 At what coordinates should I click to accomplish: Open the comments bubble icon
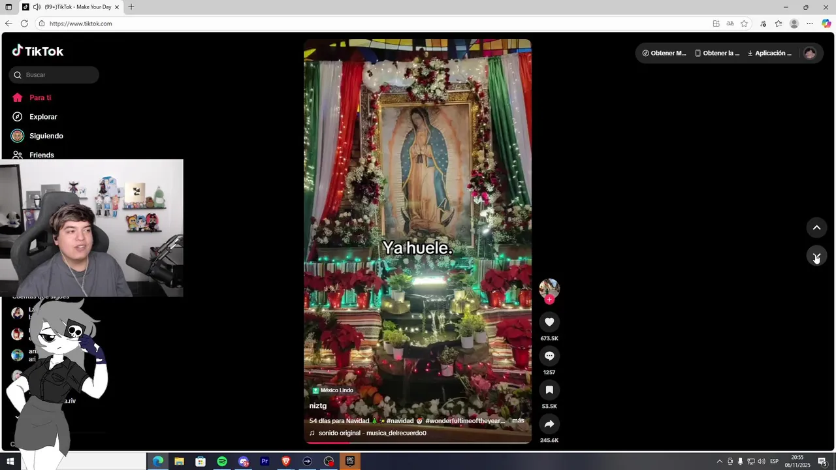pos(549,356)
